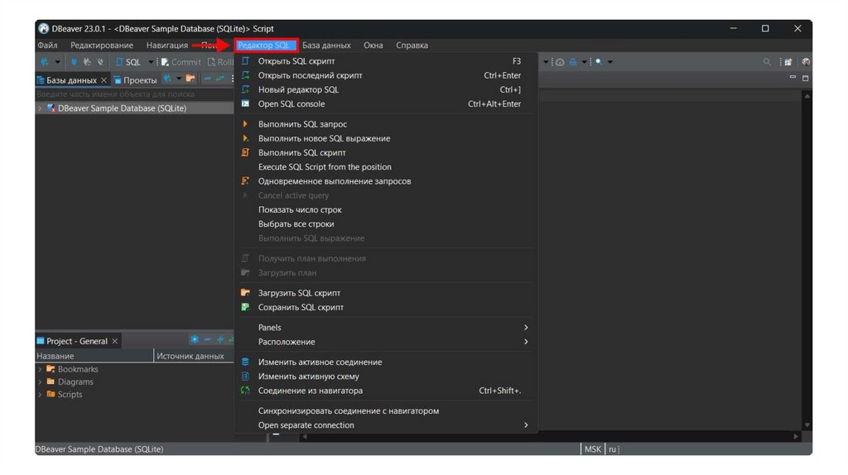Click the blue lock transaction icon
The width and height of the screenshot is (848, 475).
[x=573, y=62]
